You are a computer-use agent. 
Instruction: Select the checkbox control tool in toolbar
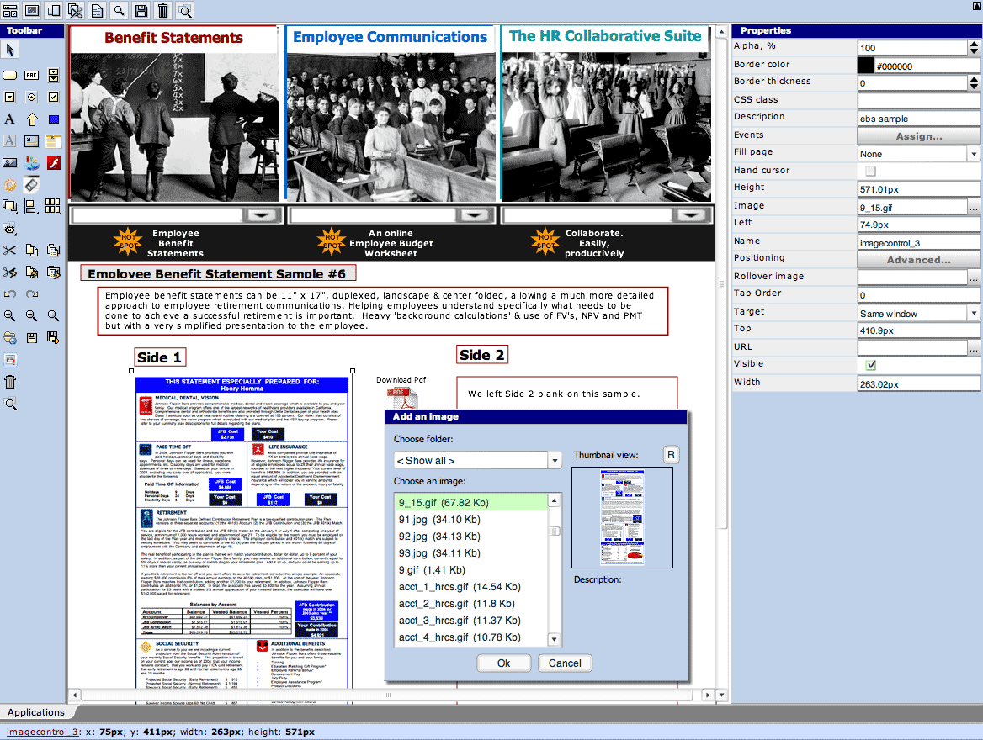53,98
